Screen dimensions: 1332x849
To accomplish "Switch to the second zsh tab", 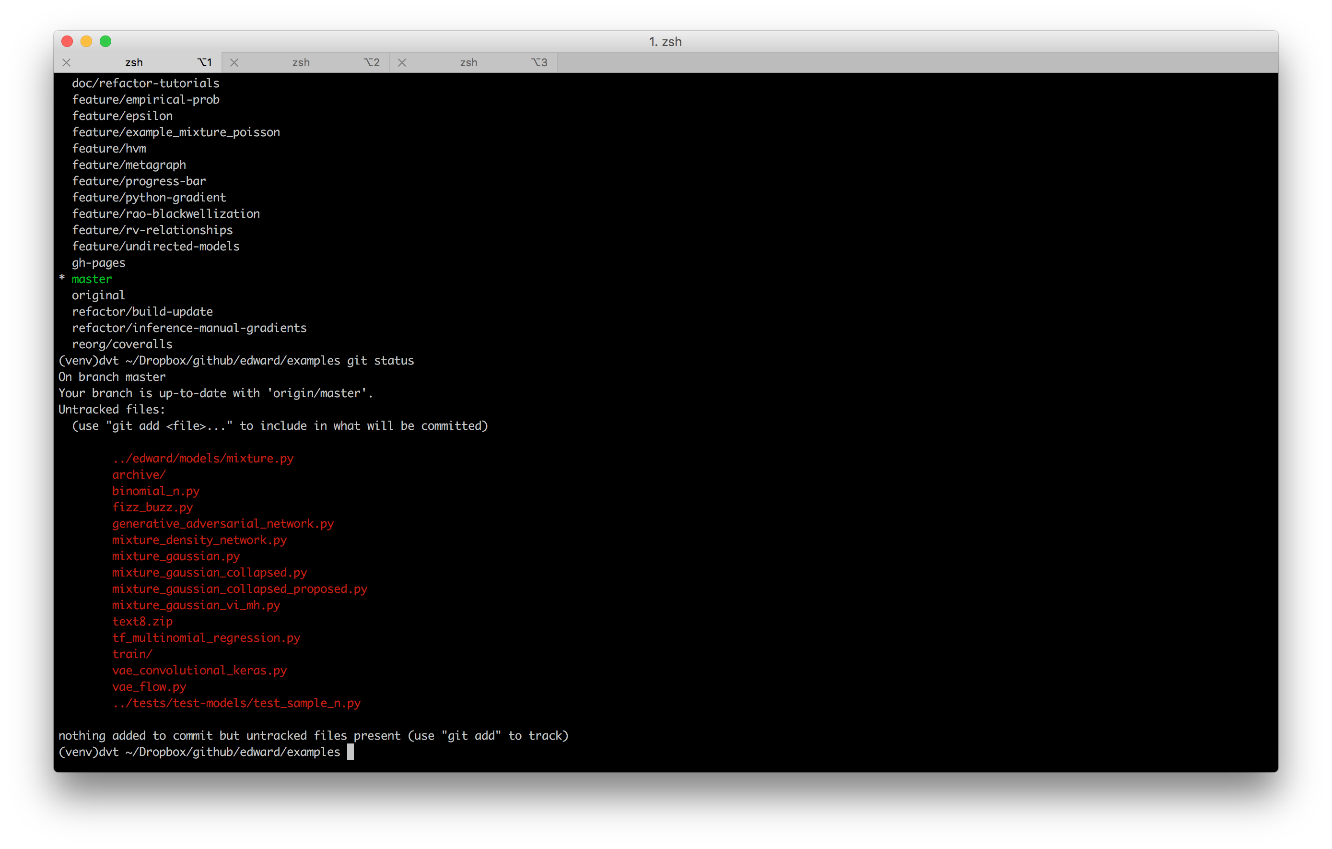I will point(301,62).
